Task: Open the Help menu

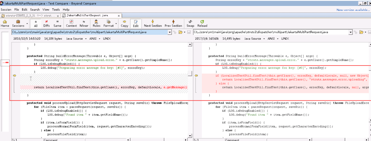Action: [66, 9]
